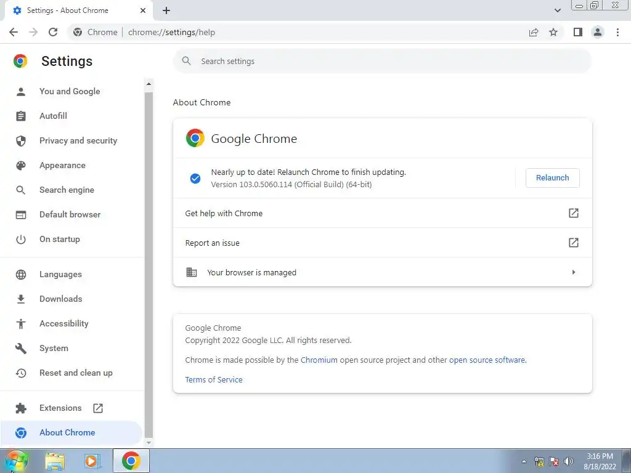Click the share page icon

pyautogui.click(x=534, y=32)
